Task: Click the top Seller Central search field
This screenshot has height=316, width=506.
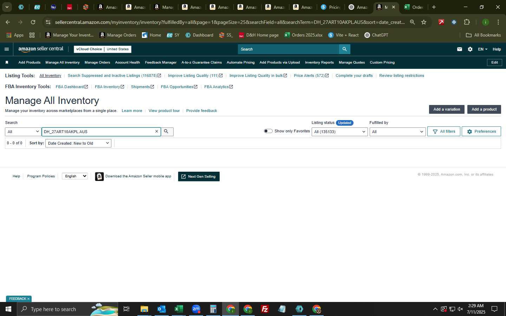Action: tap(288, 49)
